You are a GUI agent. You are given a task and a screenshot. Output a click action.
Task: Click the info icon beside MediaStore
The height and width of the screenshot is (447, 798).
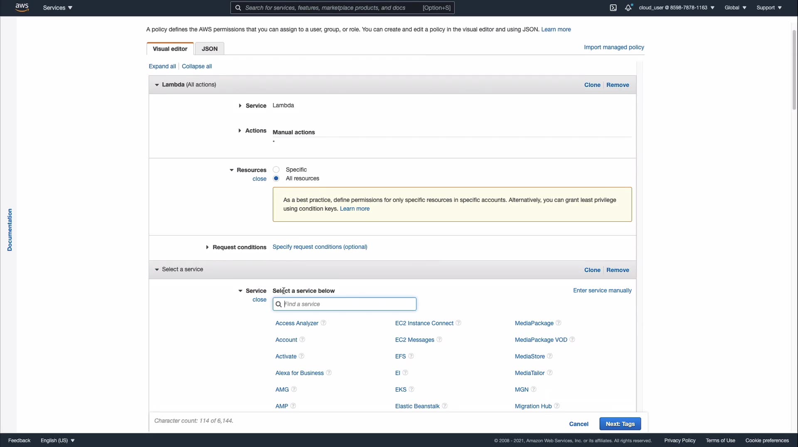[x=550, y=356]
